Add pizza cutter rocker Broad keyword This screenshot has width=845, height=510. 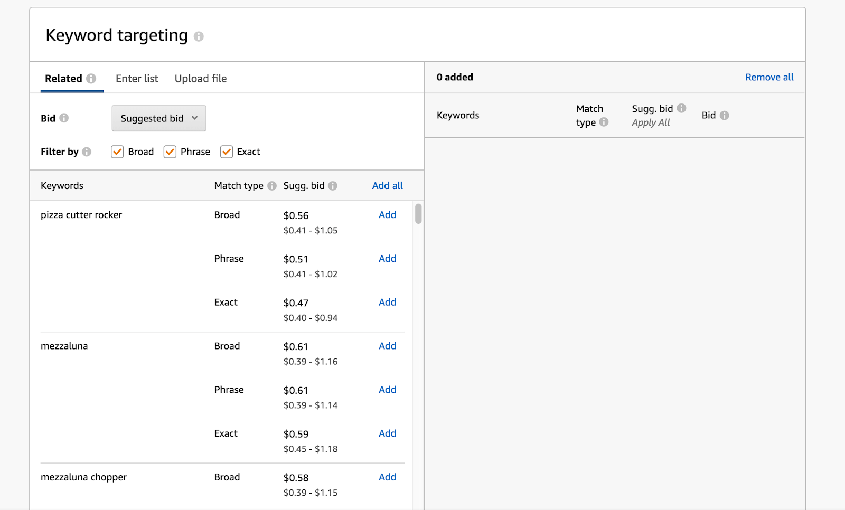pyautogui.click(x=387, y=215)
